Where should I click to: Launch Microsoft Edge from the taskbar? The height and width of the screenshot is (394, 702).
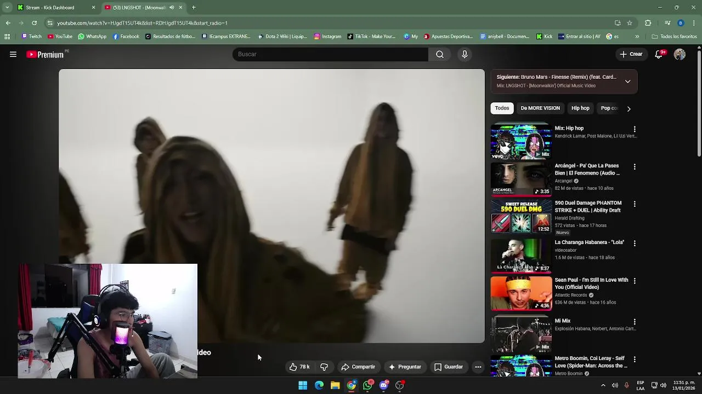coord(319,385)
